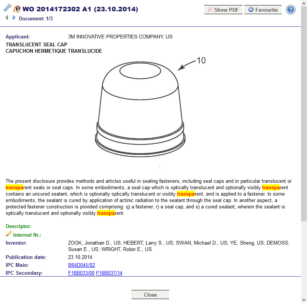Click inventor 'WRIGHT, Robin E., US'
Image resolution: width=307 pixels, height=303 pixels.
[x=127, y=249]
